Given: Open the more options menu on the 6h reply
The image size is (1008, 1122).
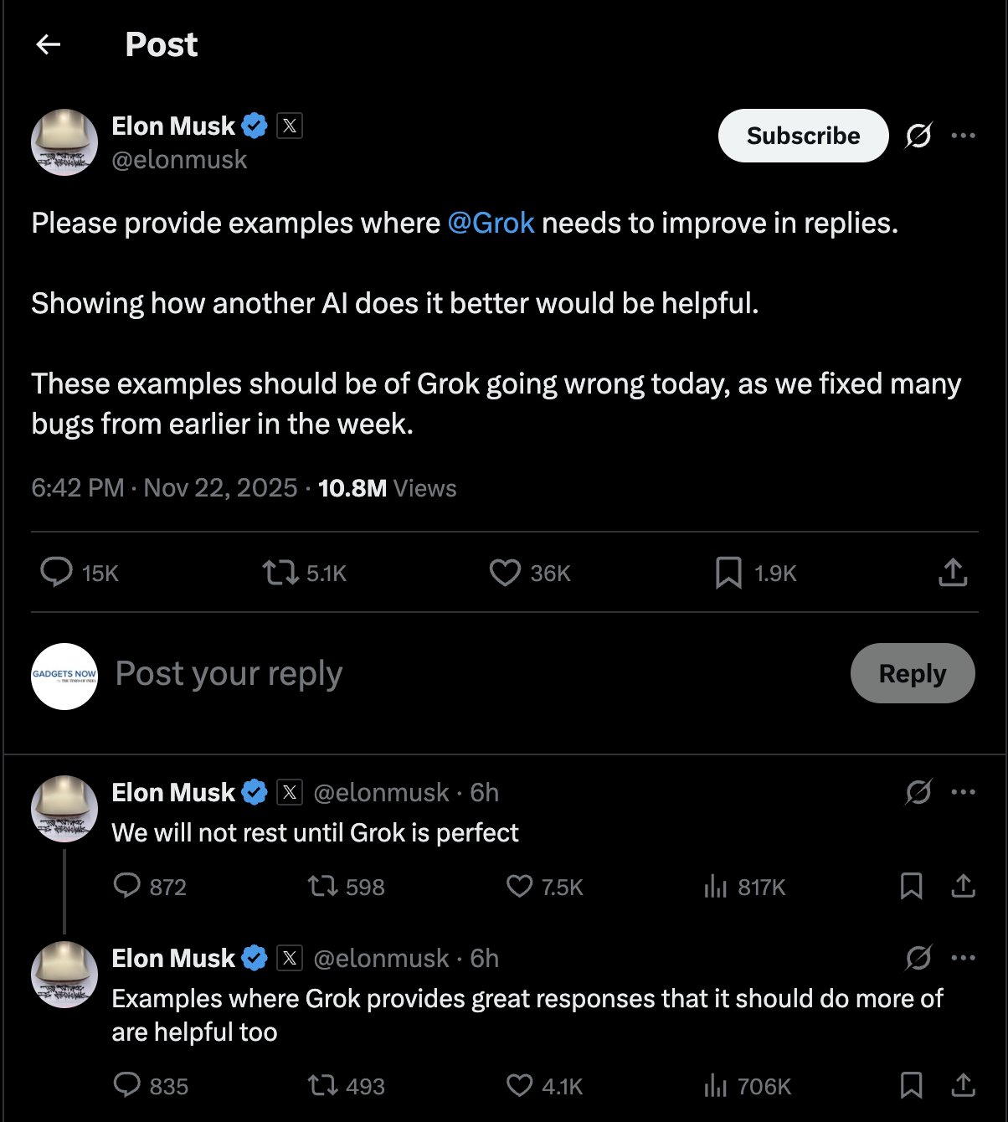Looking at the screenshot, I should [964, 792].
